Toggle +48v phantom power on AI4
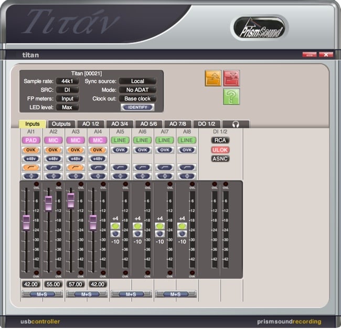Viewport: 341px width, 329px height. tap(98, 159)
